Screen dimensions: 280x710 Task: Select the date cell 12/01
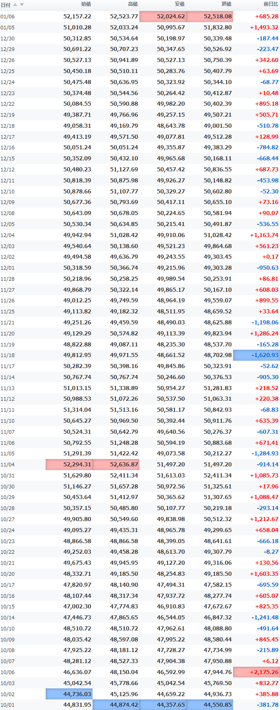(7, 268)
